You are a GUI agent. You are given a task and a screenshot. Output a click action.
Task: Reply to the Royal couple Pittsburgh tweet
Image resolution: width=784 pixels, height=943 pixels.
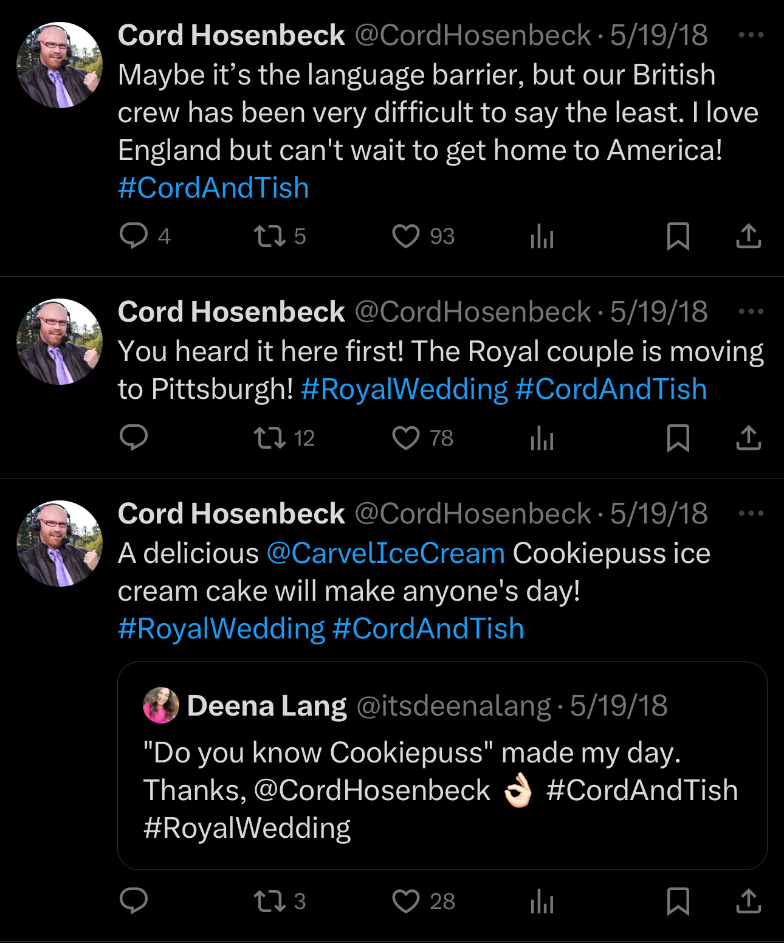pyautogui.click(x=134, y=438)
